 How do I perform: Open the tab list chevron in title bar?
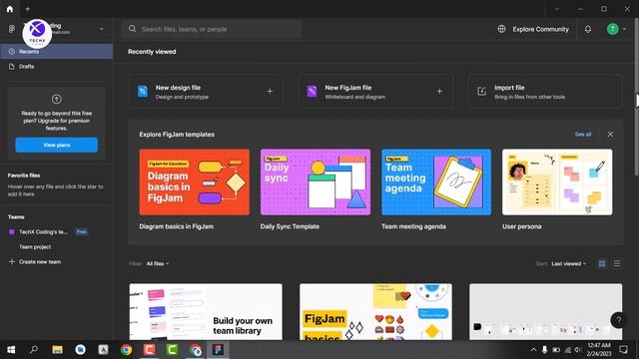[556, 9]
